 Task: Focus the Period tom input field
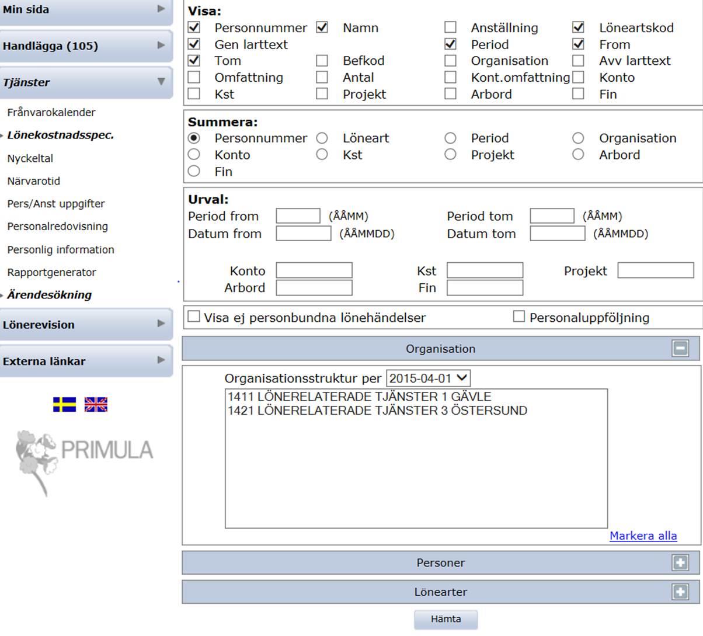coord(552,216)
